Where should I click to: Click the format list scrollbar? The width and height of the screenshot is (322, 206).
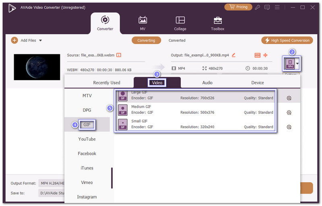pyautogui.click(x=112, y=178)
